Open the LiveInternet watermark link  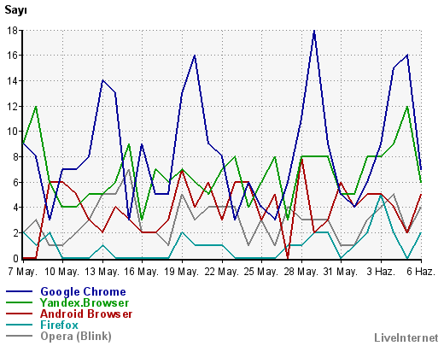pos(406,338)
